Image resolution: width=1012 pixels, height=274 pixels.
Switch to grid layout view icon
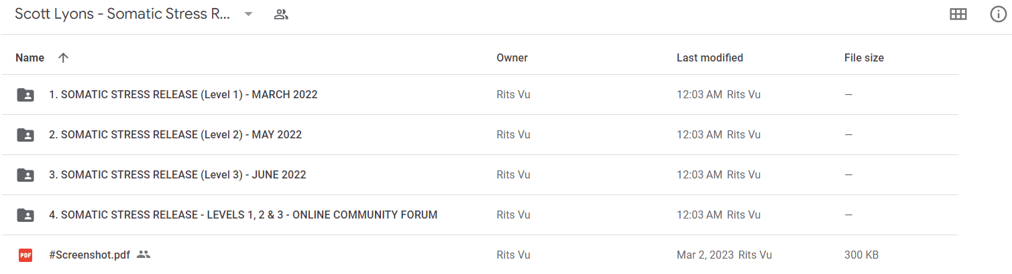(958, 14)
